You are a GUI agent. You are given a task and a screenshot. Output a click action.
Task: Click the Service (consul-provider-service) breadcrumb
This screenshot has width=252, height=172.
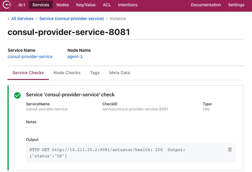(72, 19)
